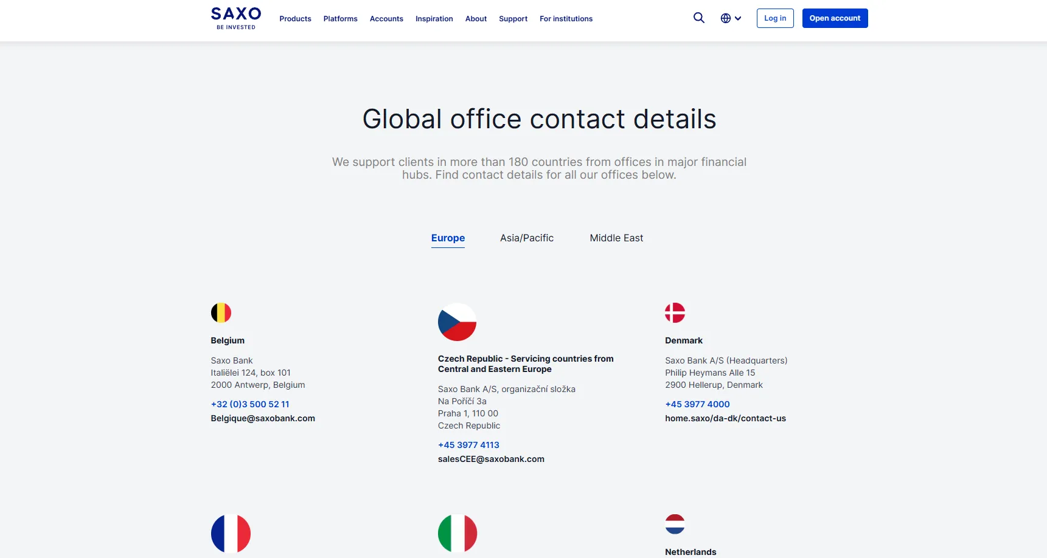Email salesCEE@saxobank.com

click(x=491, y=459)
